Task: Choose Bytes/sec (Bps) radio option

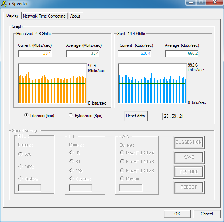Action: [x=71, y=116]
